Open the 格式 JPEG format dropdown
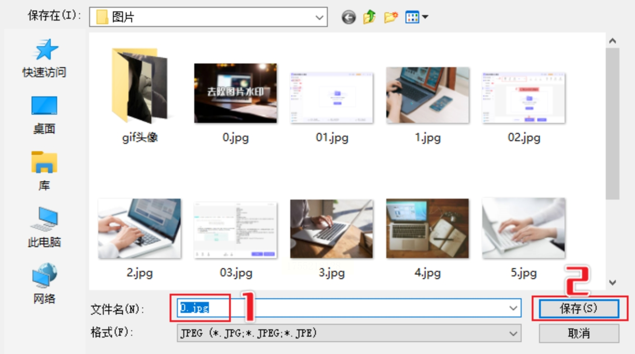Image resolution: width=635 pixels, height=354 pixels. [349, 333]
